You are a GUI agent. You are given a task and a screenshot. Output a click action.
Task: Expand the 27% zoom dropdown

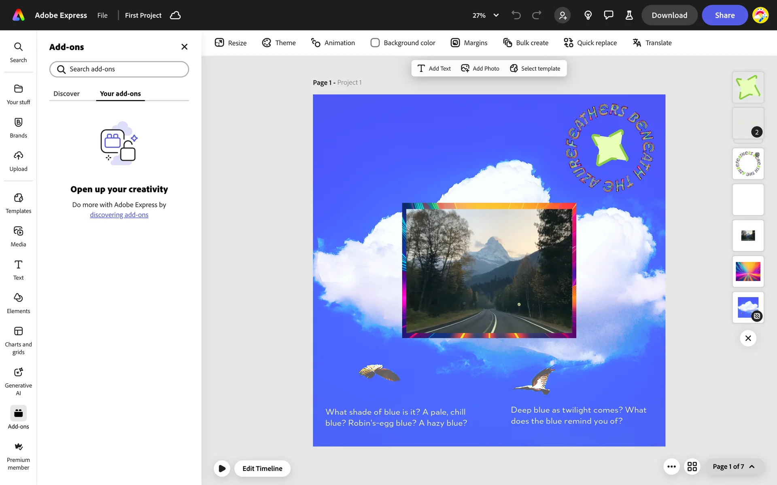pyautogui.click(x=496, y=15)
